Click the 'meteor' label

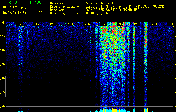40,9
